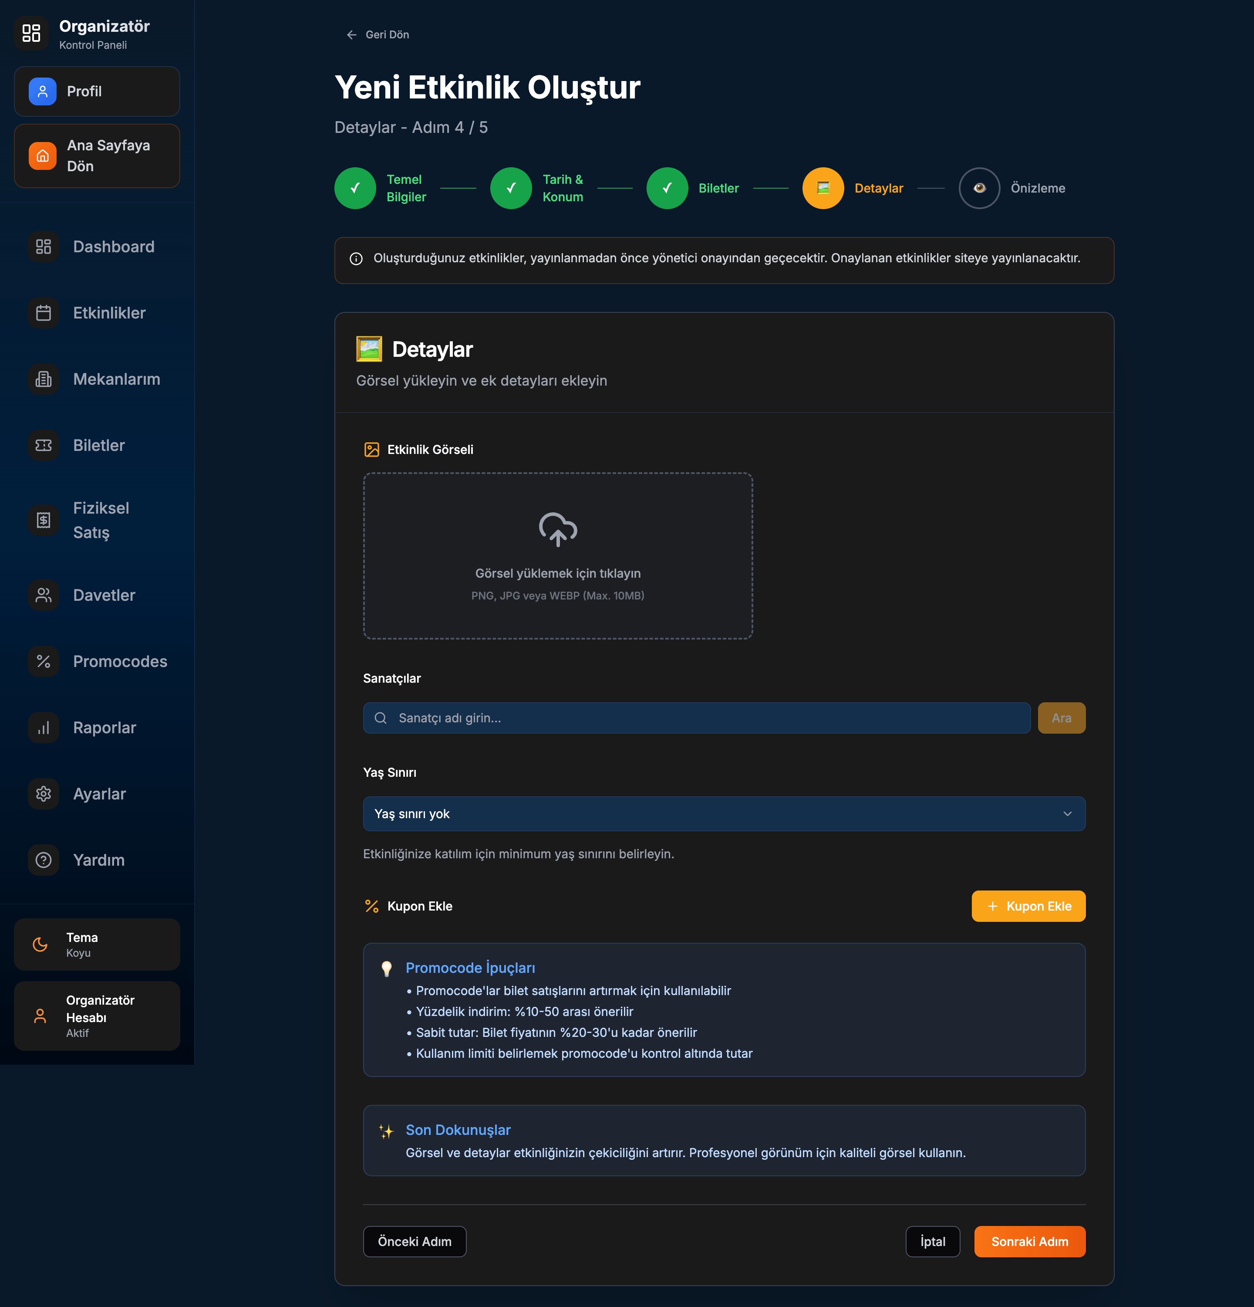Image resolution: width=1254 pixels, height=1307 pixels.
Task: Open Etkinlikler calendar icon
Action: tap(43, 313)
